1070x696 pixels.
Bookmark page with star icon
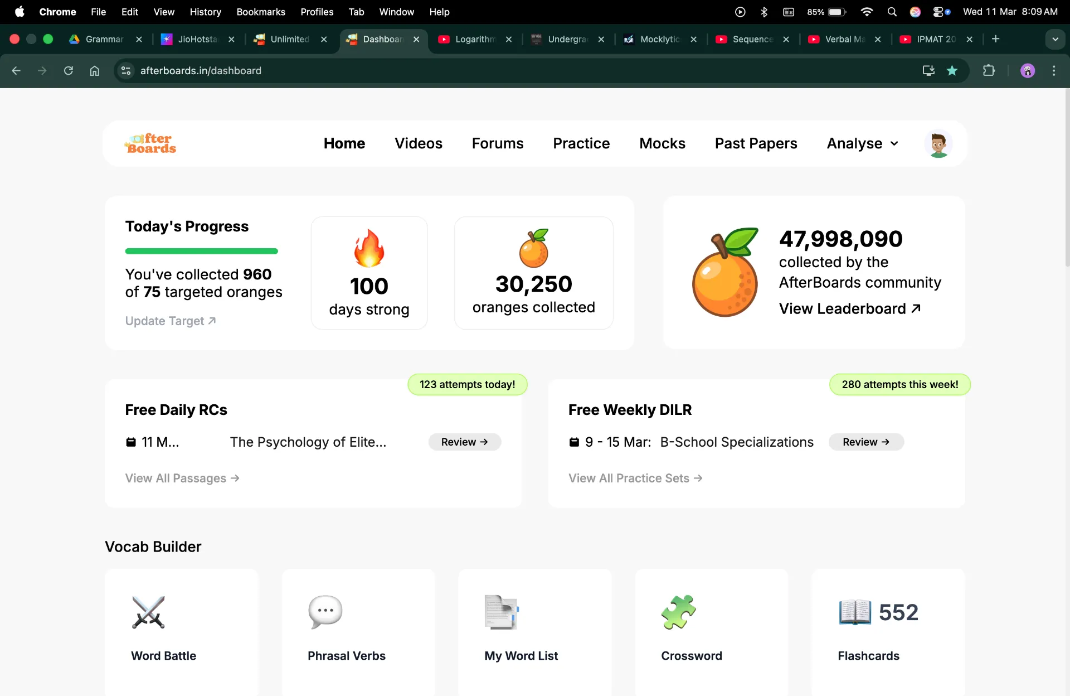952,70
